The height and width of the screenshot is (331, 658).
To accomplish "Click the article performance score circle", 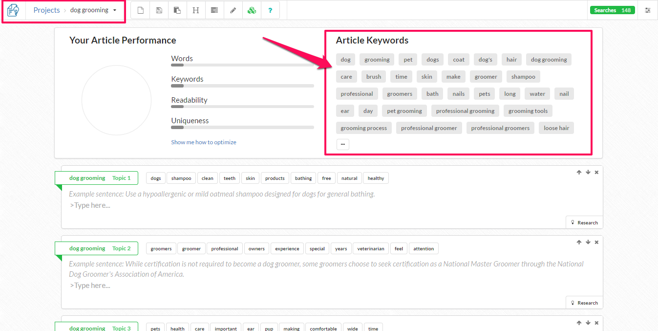I will pyautogui.click(x=116, y=100).
